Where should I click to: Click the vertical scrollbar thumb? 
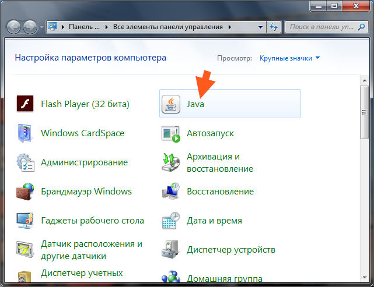click(x=365, y=112)
